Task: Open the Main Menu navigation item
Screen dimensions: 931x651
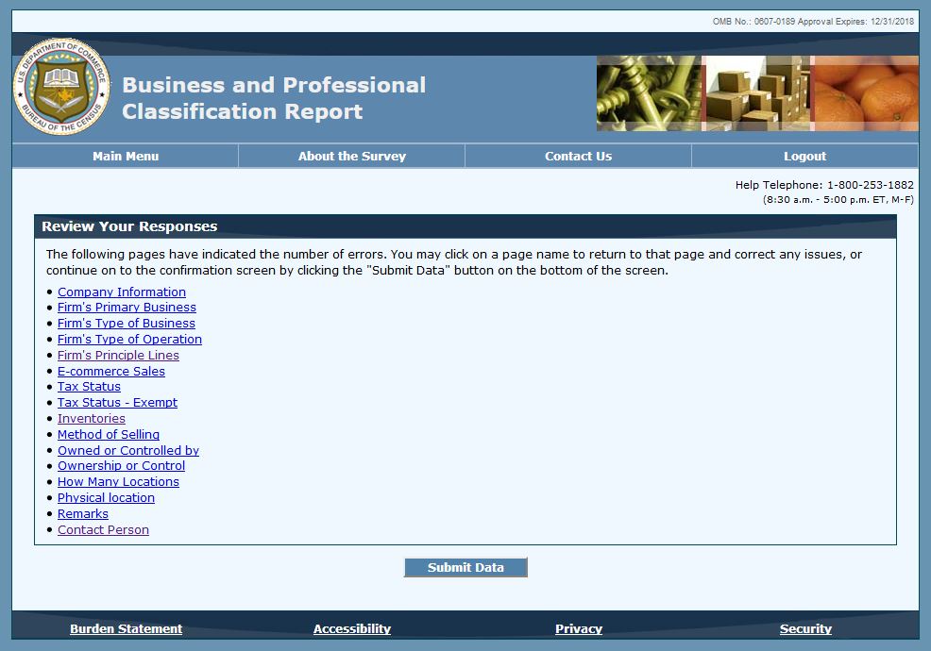Action: point(126,156)
